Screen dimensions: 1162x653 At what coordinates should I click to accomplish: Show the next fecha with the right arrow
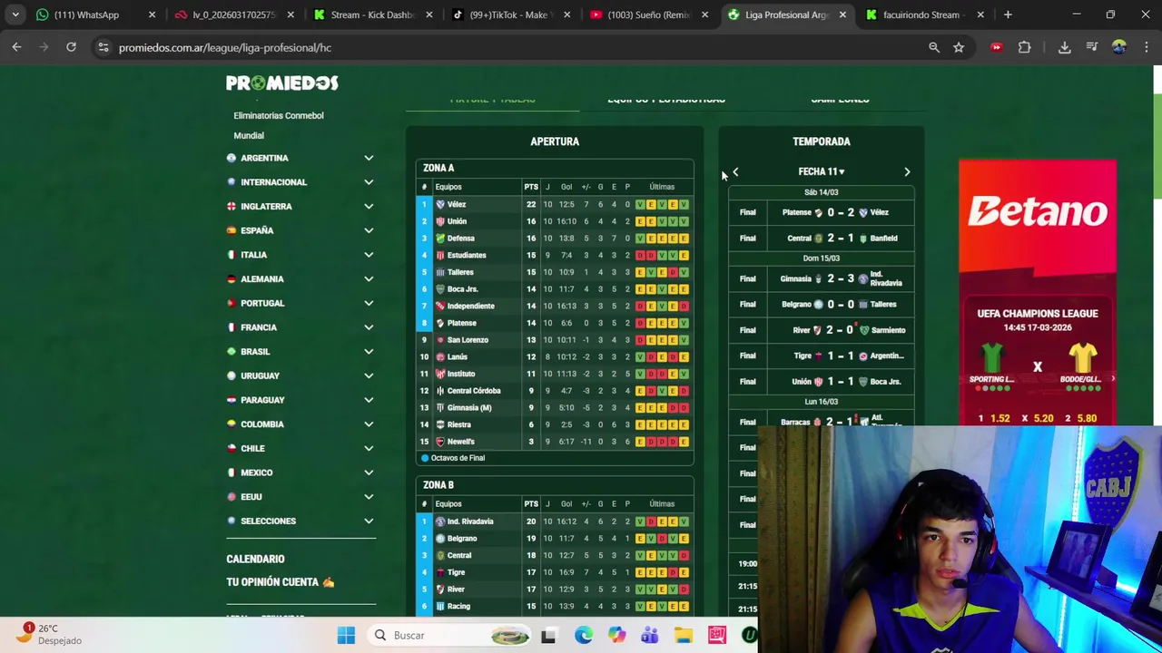pyautogui.click(x=907, y=171)
